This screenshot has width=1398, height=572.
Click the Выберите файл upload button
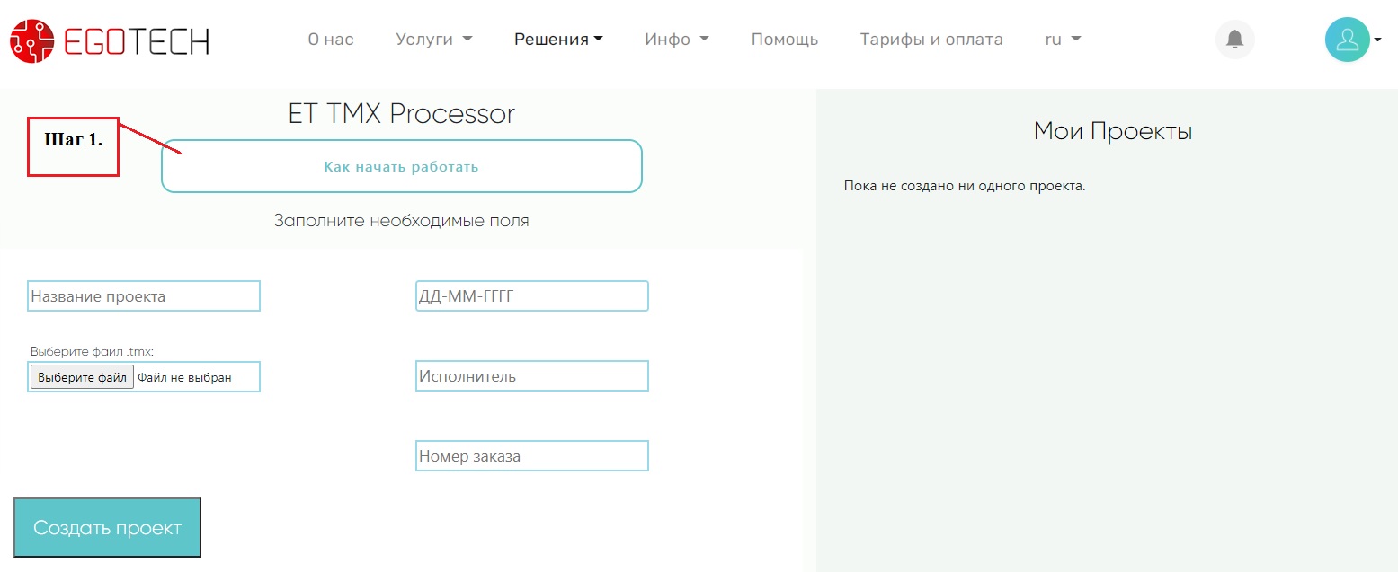[82, 377]
